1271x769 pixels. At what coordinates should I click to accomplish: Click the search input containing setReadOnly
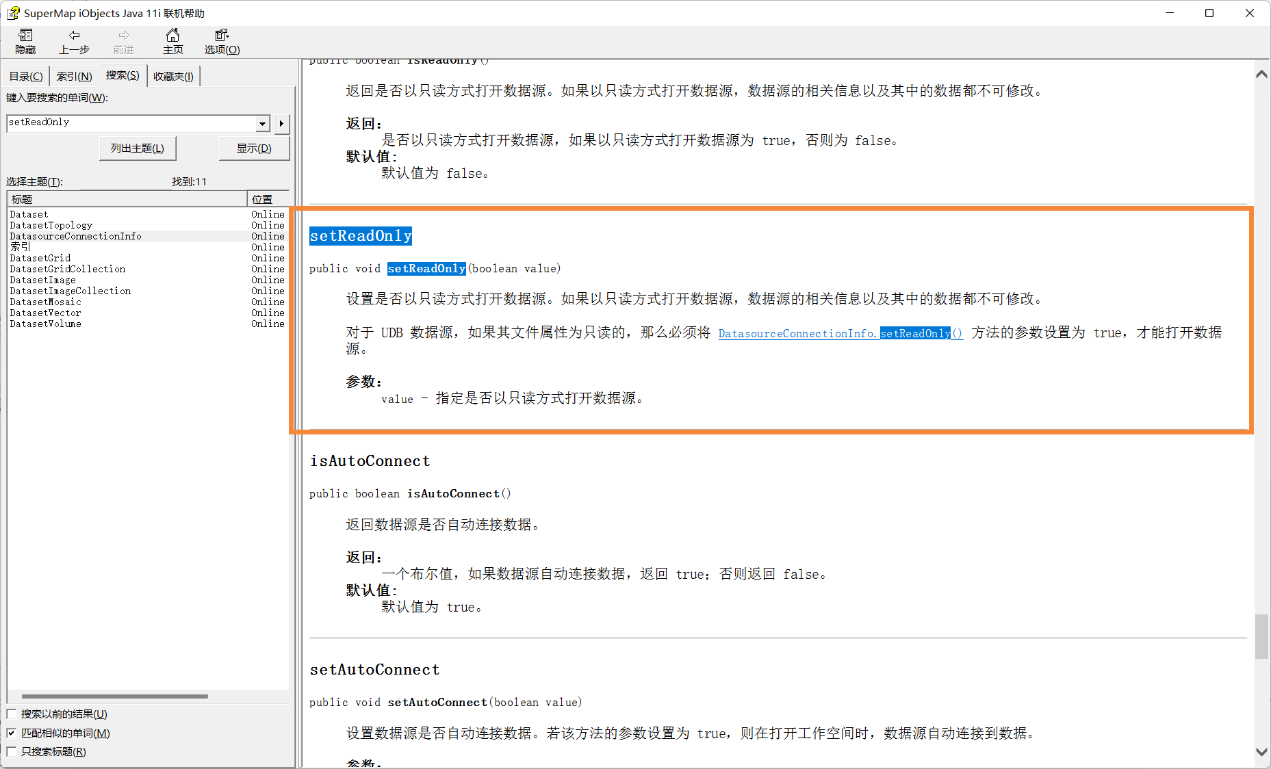(131, 122)
